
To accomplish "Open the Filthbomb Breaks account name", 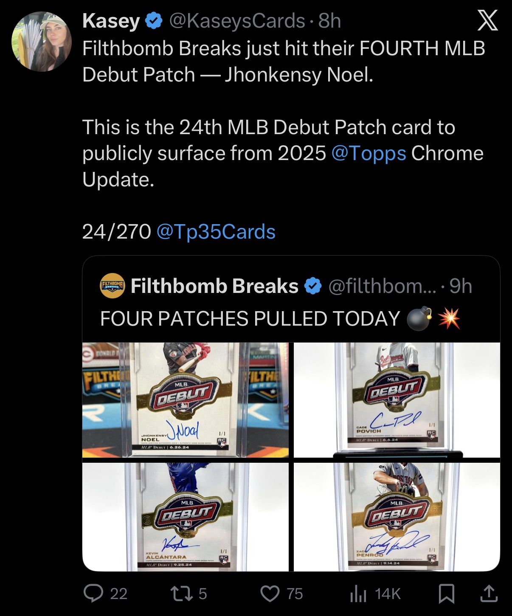I will pyautogui.click(x=214, y=286).
